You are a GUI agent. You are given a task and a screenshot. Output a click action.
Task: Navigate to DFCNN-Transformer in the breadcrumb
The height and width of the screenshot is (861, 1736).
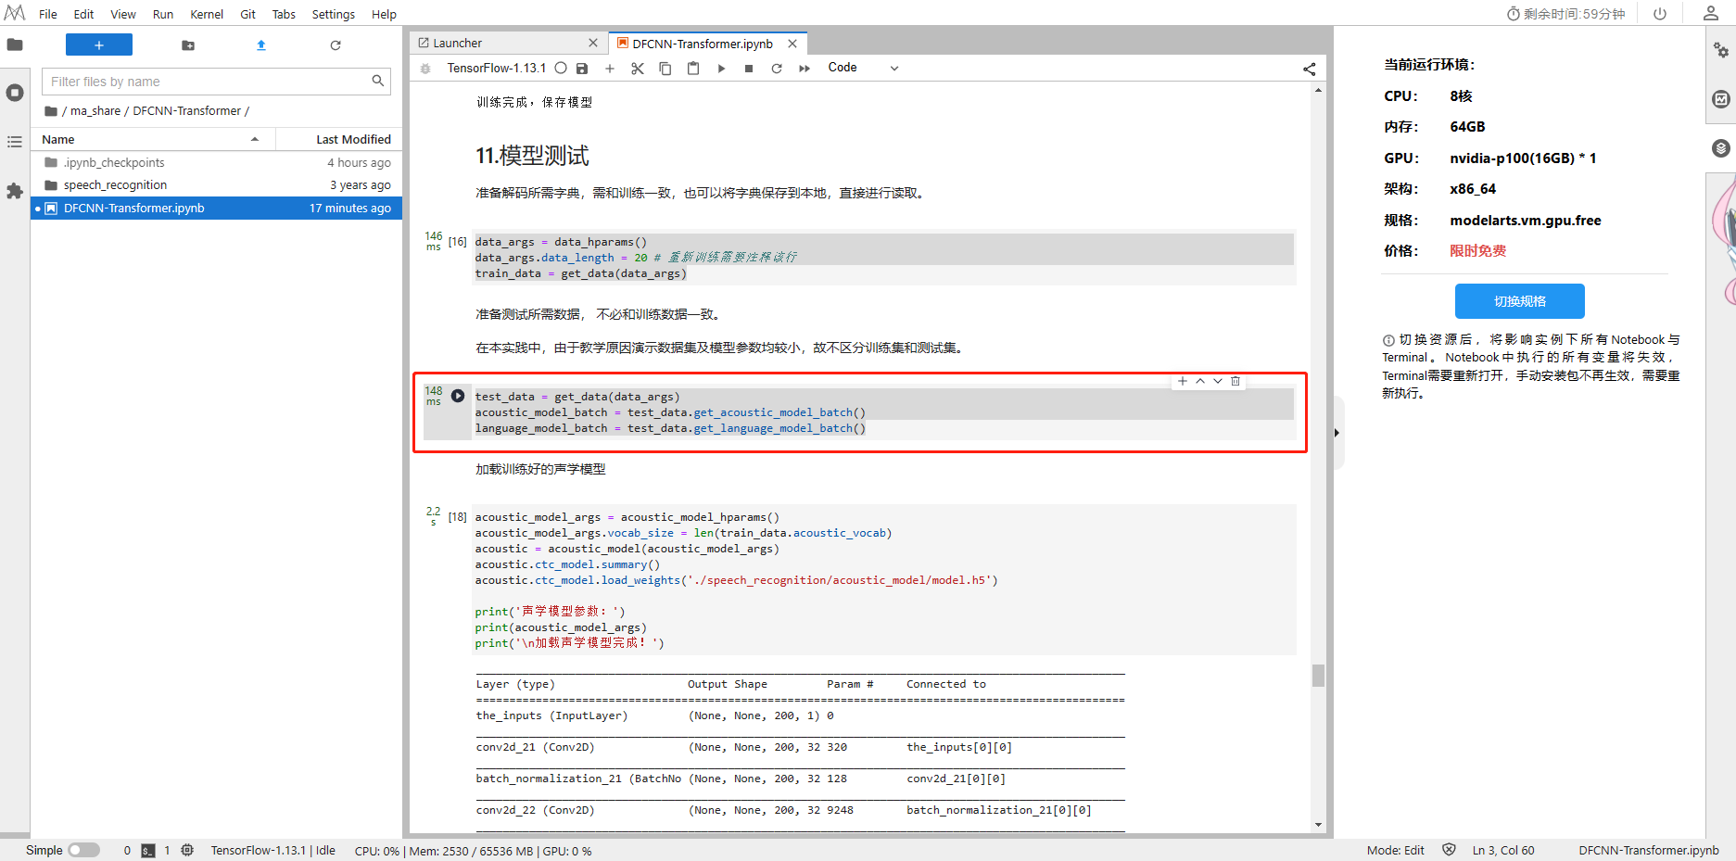[x=186, y=111]
